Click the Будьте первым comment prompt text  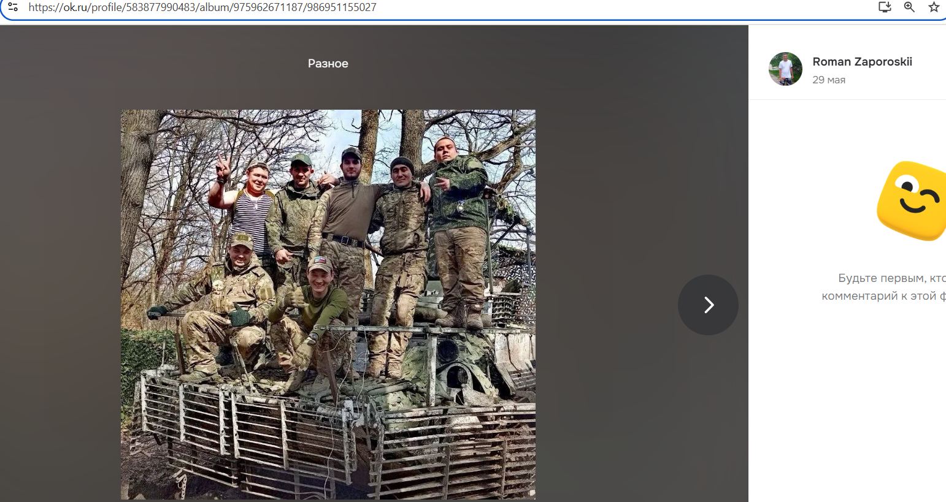click(x=891, y=278)
